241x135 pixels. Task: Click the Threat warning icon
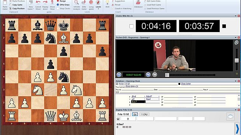tap(113, 5)
